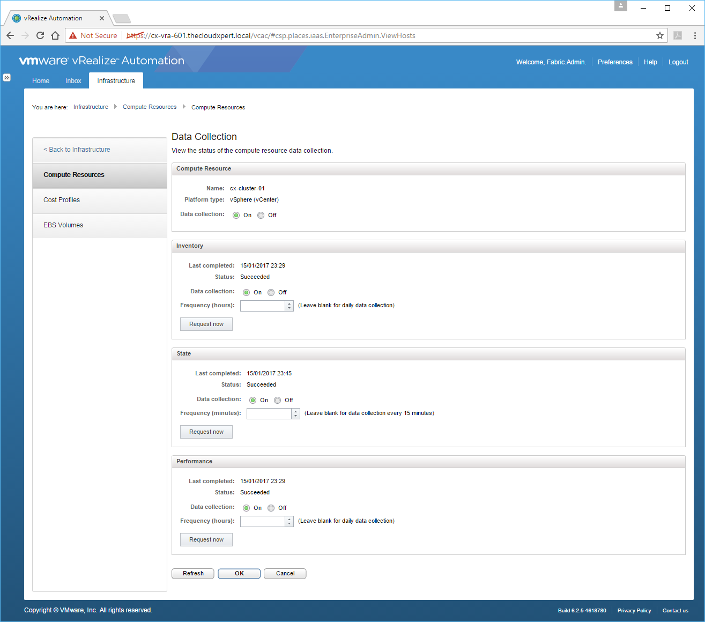This screenshot has height=622, width=705.
Task: Set Compute Resource data collection to Off
Action: (x=261, y=215)
